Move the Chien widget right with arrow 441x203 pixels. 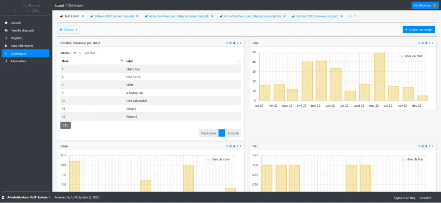pyautogui.click(x=240, y=146)
